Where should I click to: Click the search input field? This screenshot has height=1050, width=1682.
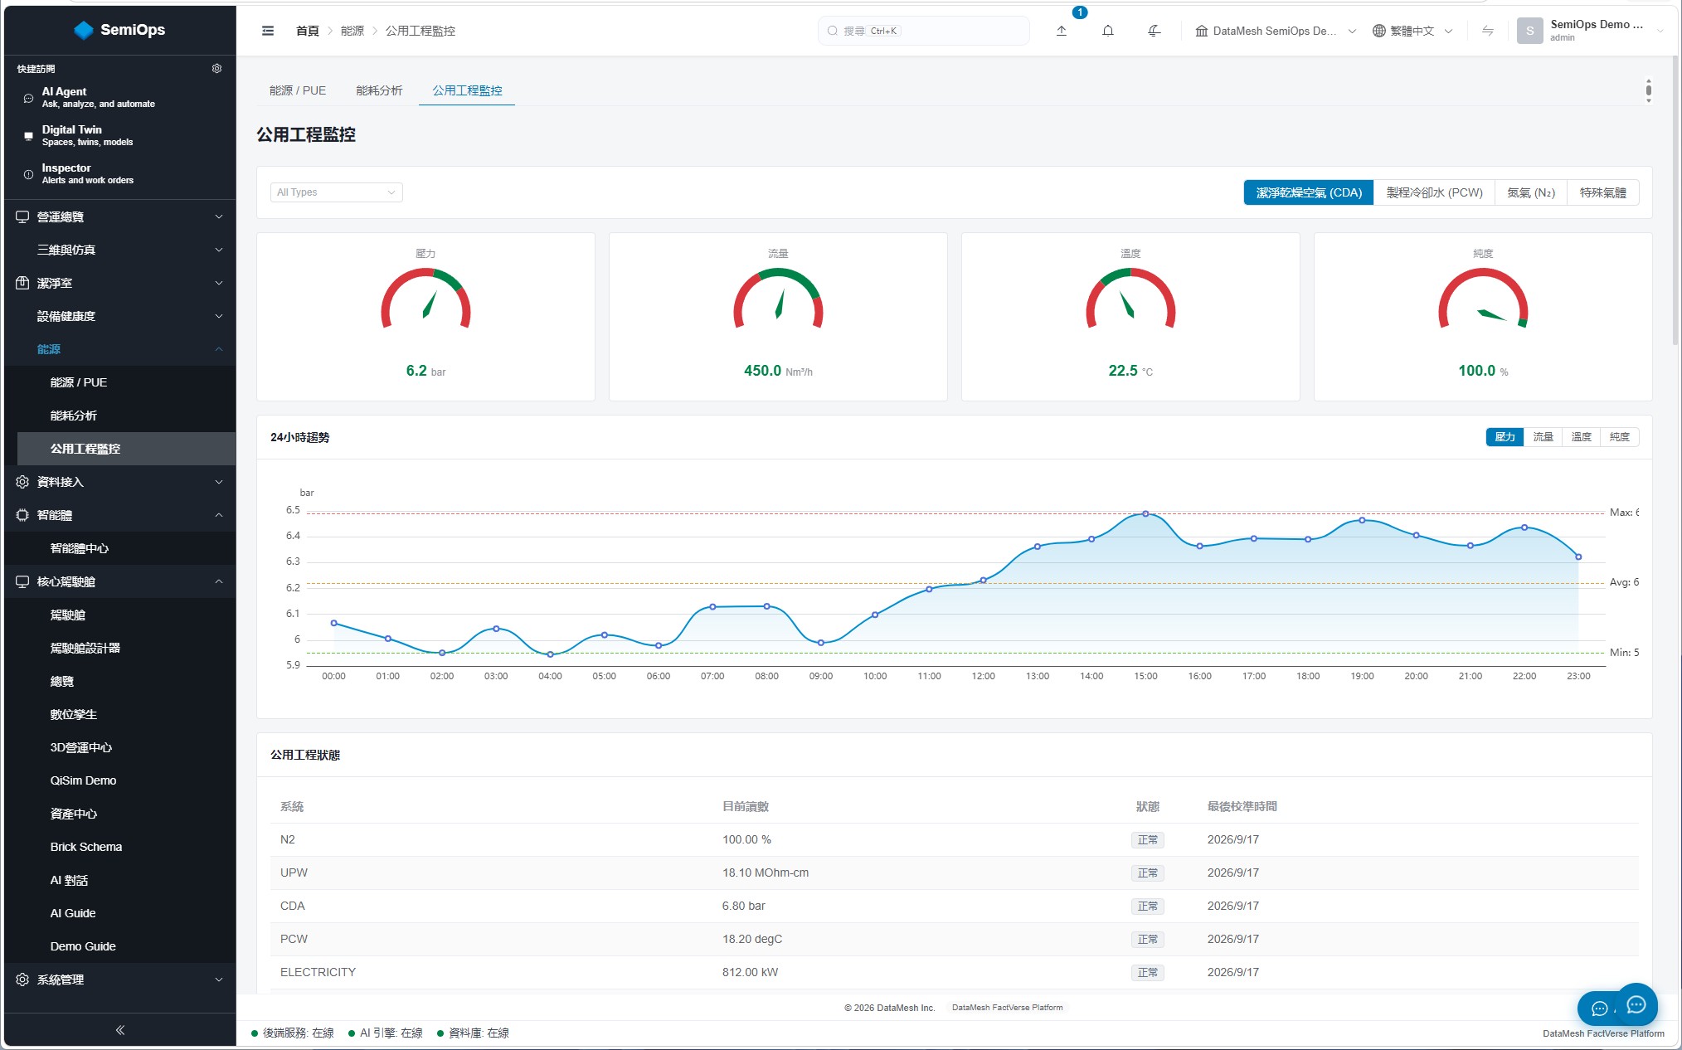924,31
